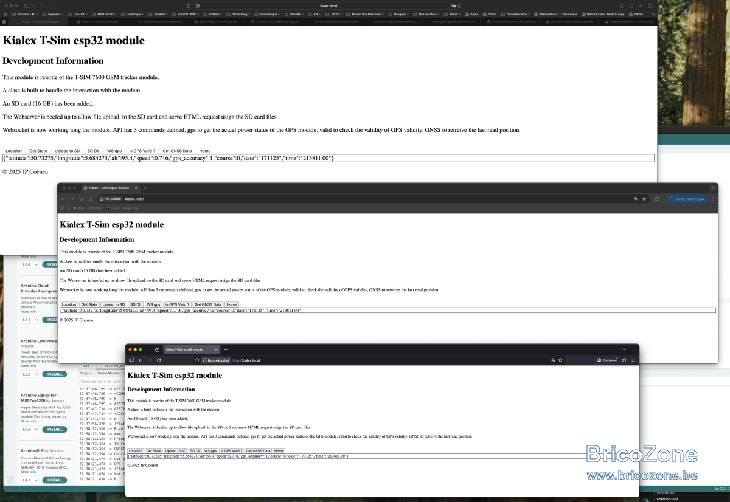
Task: Expand the CHRONOLOGIE section at bottom right
Action: click(667, 498)
